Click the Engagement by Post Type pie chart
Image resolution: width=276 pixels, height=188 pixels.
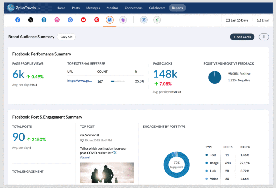177,164
